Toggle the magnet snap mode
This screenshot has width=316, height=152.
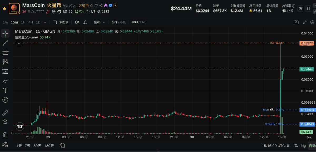click(5, 135)
